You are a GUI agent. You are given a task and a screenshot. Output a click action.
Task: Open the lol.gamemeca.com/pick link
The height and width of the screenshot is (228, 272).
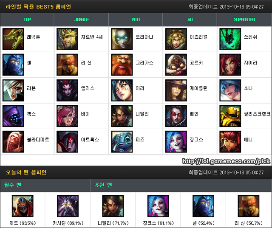pyautogui.click(x=226, y=161)
